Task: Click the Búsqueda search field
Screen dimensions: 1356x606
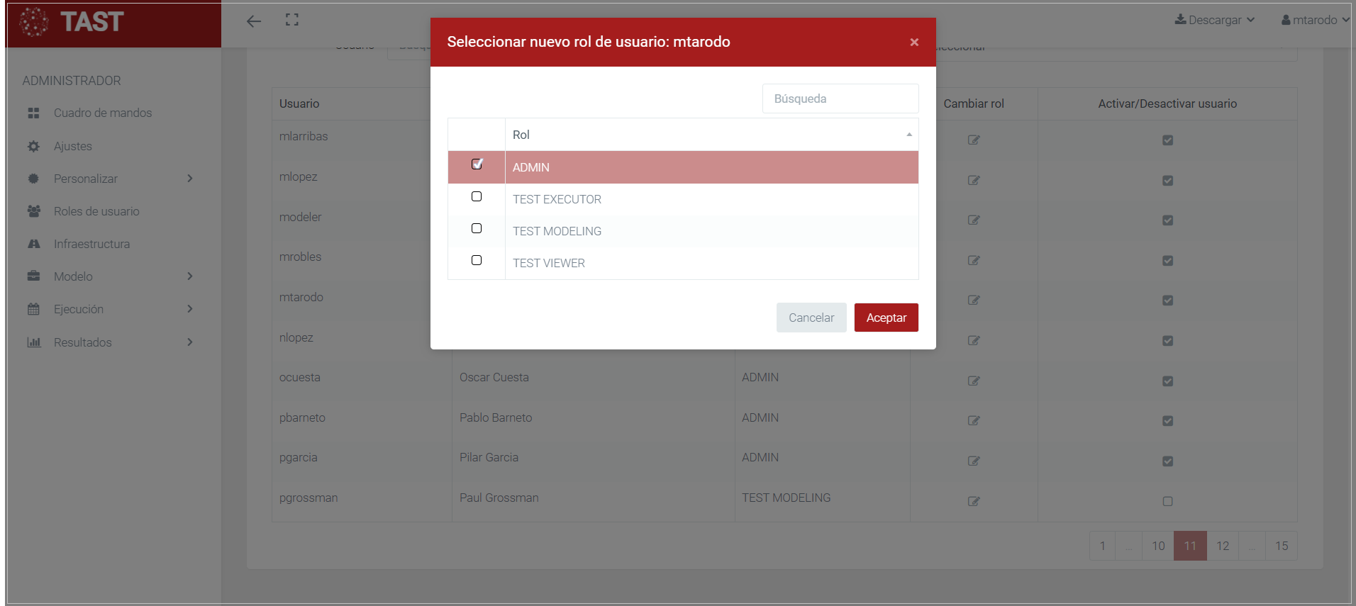Action: point(840,99)
